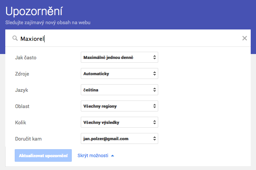Open the Jak často frequency dropdown
The height and width of the screenshot is (170, 256).
(119, 57)
